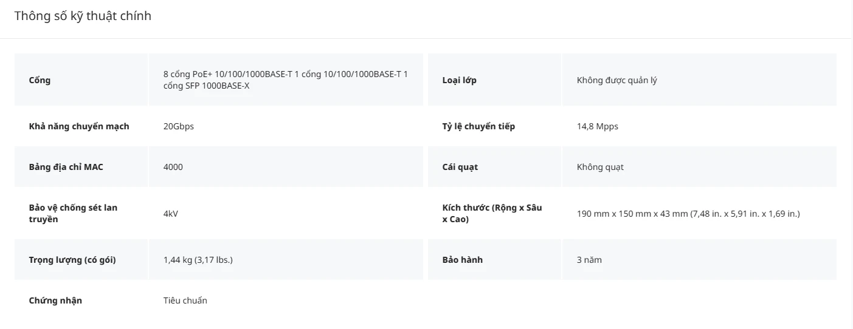Screen dimensions: 853x329
Task: Click the PoE+ port description text
Action: pyautogui.click(x=286, y=80)
